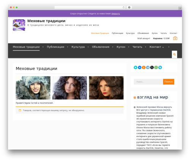Click the browser extension button beside address bar

coord(129,7)
